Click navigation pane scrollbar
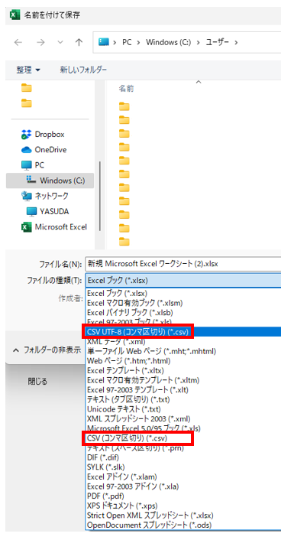Viewport: 281px width, 540px height. [x=100, y=197]
